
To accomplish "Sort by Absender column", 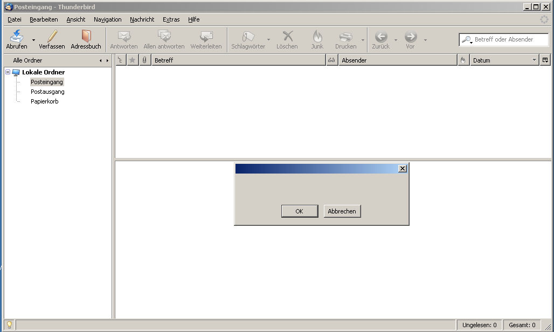I will (x=398, y=60).
